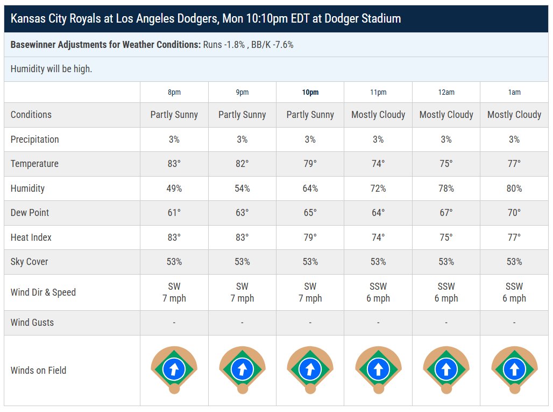Click the Mostly Cloudy condition at 12am
Viewport: 553px width, 412px height.
tap(446, 115)
